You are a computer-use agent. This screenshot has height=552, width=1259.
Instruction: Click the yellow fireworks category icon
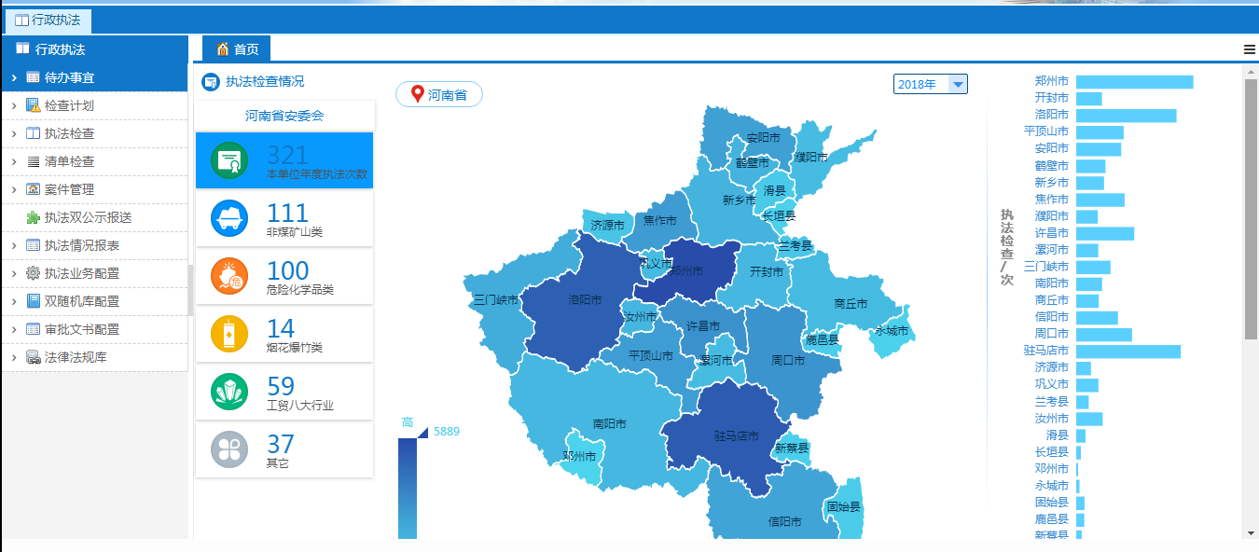(228, 334)
